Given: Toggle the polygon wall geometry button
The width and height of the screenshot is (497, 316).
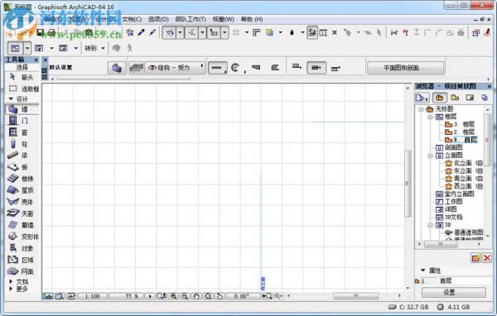Looking at the screenshot, I should 276,68.
